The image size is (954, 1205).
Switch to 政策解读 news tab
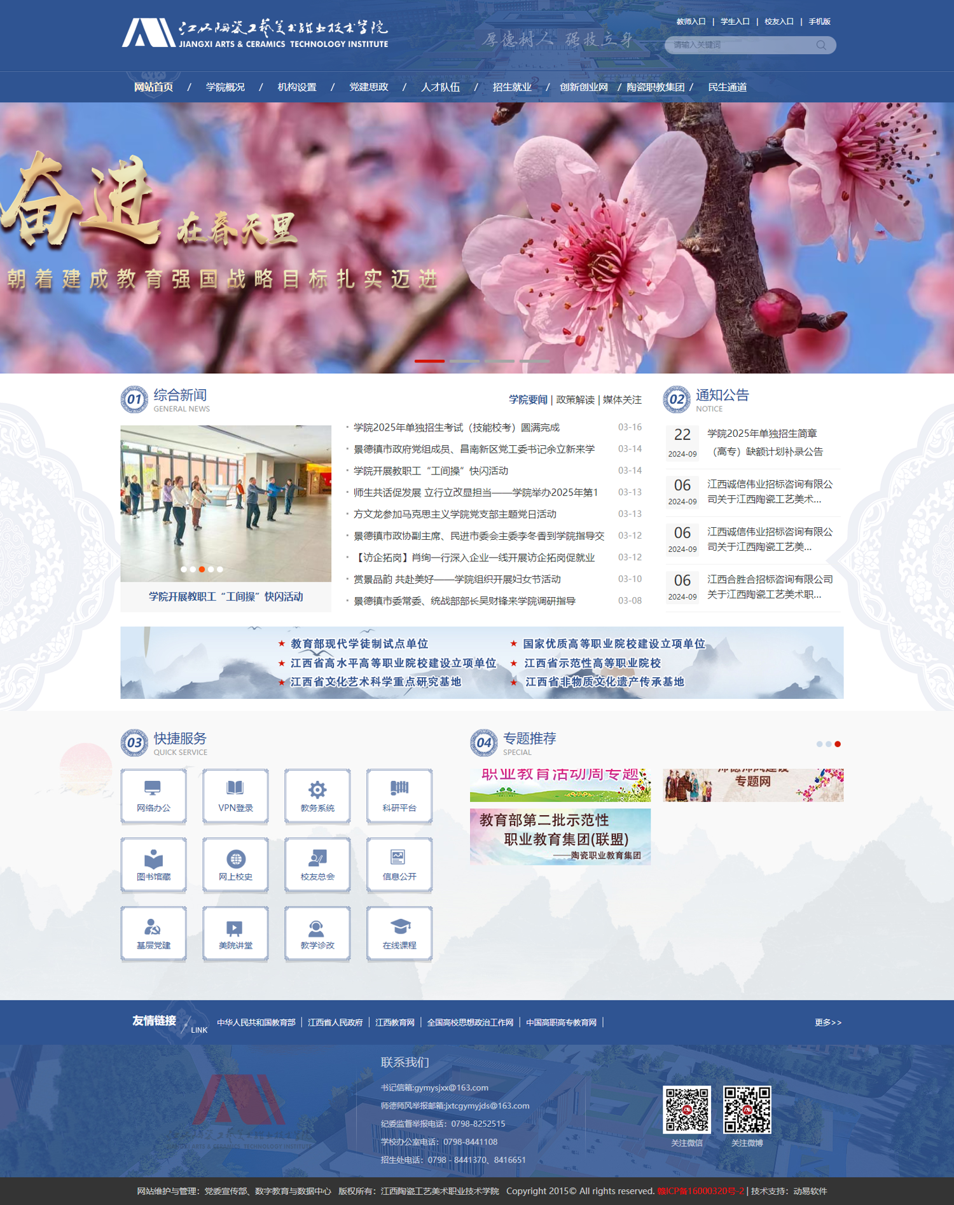pos(575,400)
